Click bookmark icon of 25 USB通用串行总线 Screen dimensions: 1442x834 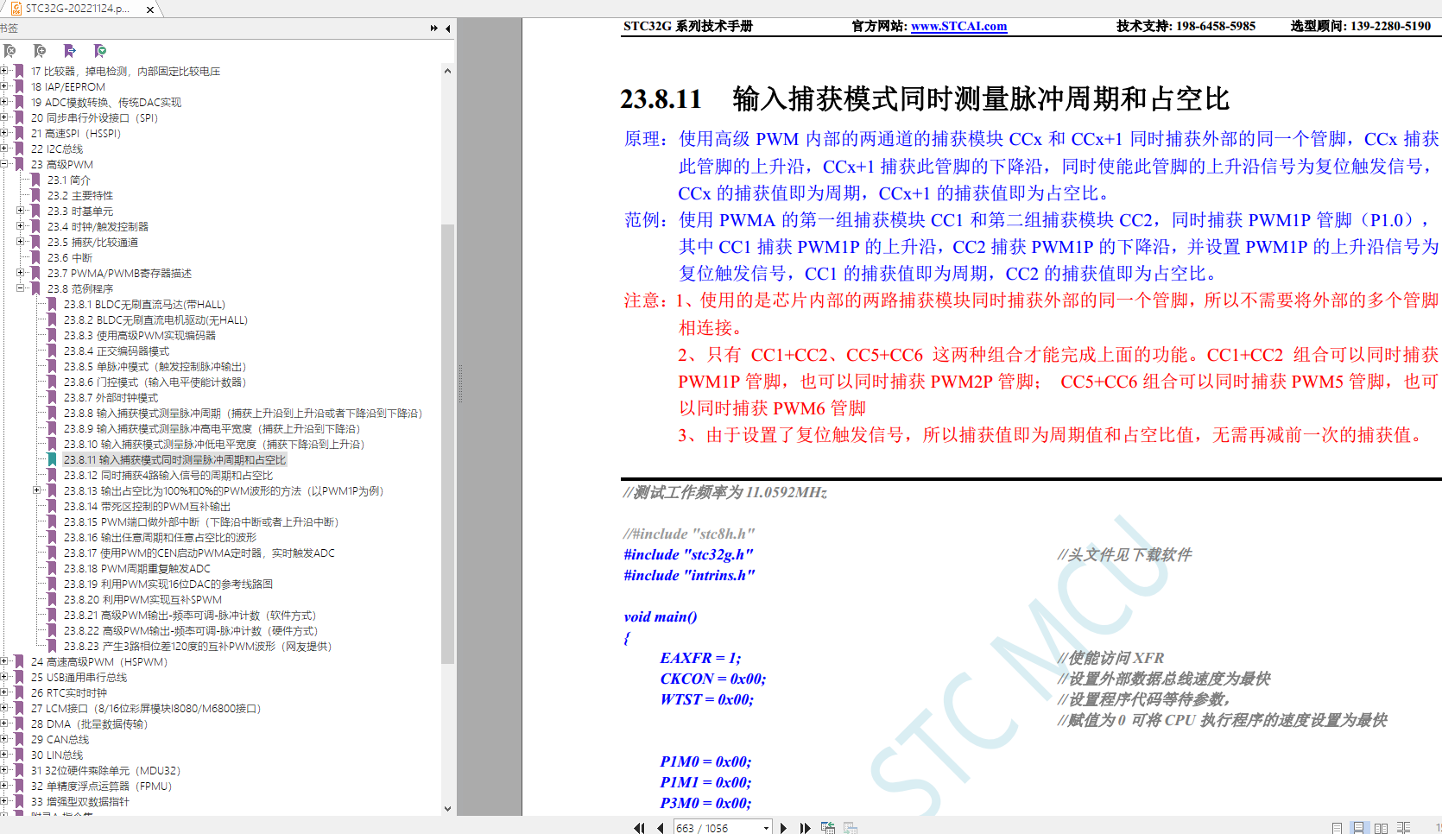coord(19,678)
